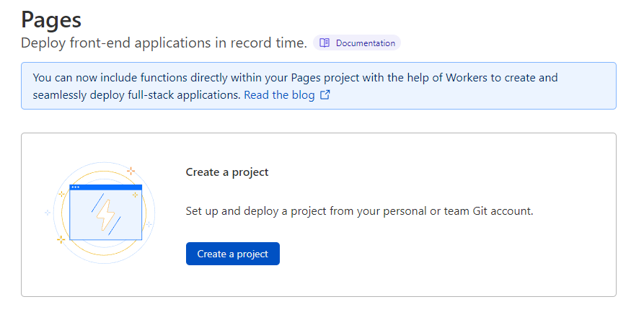Screen dimensions: 631x320
Task: Click the Documentation book icon
Action: click(325, 43)
